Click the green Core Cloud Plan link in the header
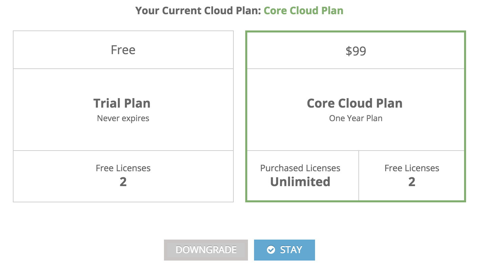This screenshot has height=268, width=481. 303,10
